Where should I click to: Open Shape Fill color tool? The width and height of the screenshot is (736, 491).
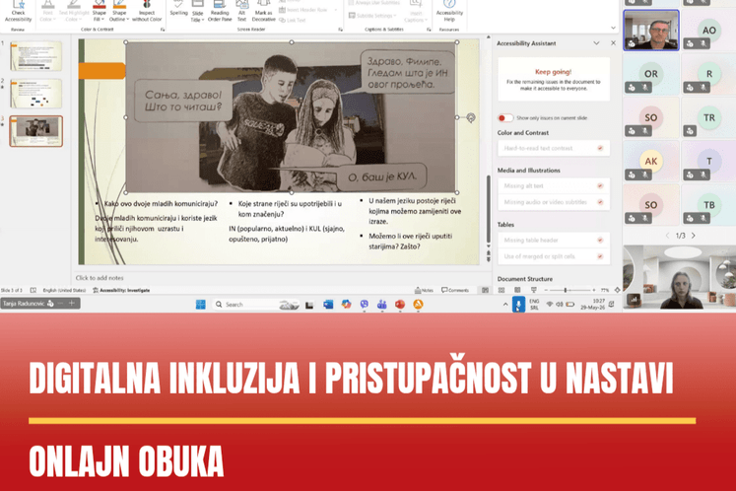point(100,11)
